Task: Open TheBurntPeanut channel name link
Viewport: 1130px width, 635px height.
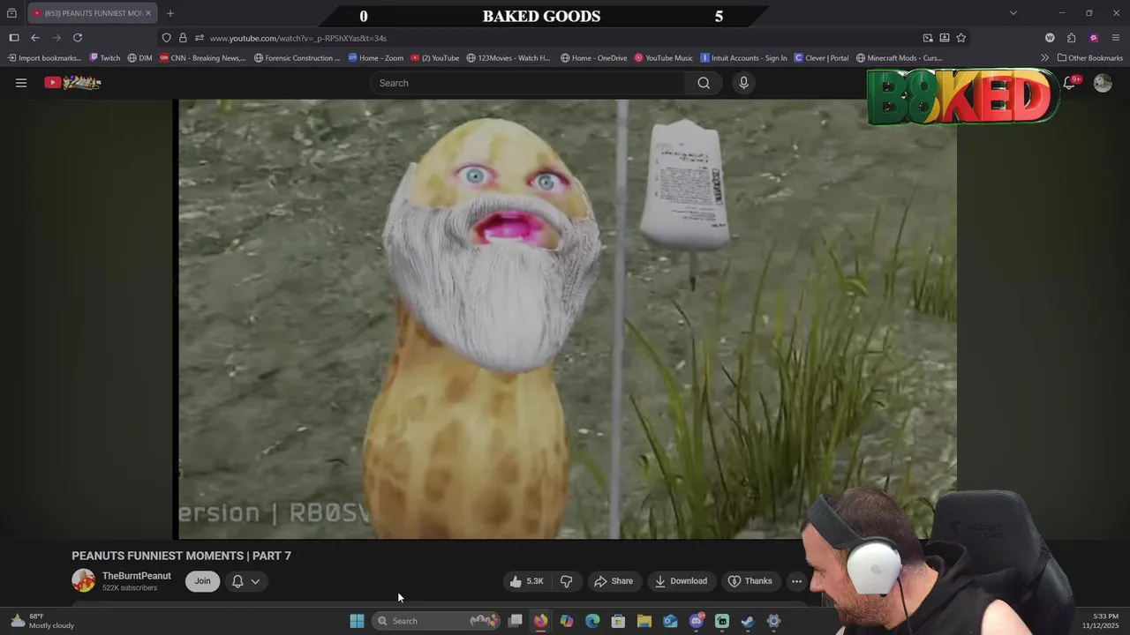Action: [x=137, y=576]
